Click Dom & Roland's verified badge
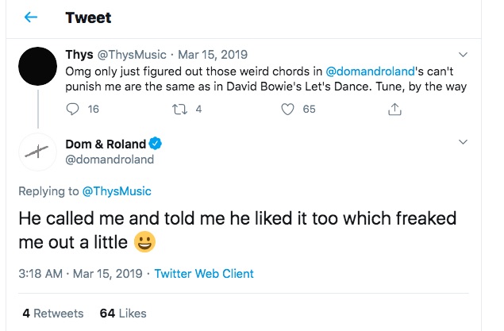The height and width of the screenshot is (331, 504). pyautogui.click(x=156, y=144)
